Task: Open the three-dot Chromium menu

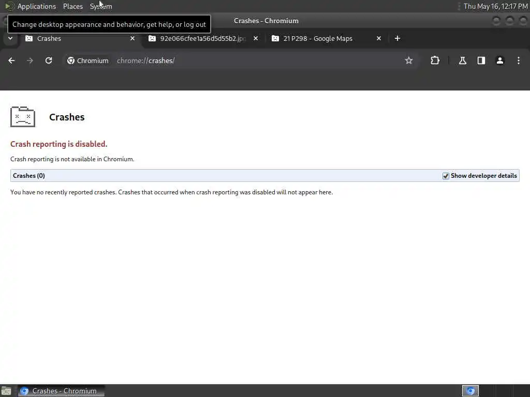Action: 518,60
